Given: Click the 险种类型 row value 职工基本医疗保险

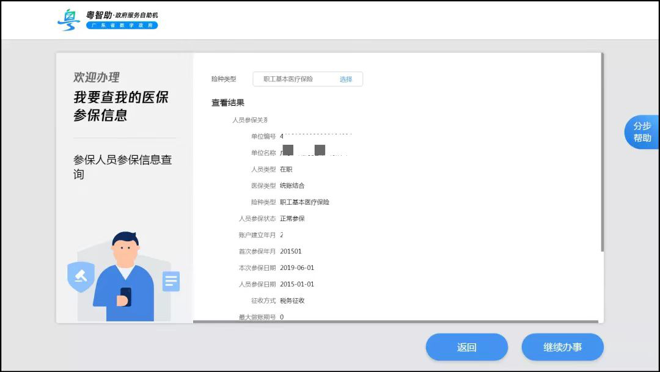Looking at the screenshot, I should click(305, 202).
